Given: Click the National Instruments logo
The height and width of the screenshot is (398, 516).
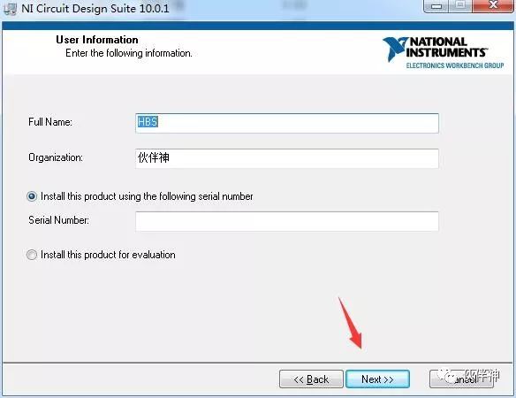Looking at the screenshot, I should [x=443, y=53].
